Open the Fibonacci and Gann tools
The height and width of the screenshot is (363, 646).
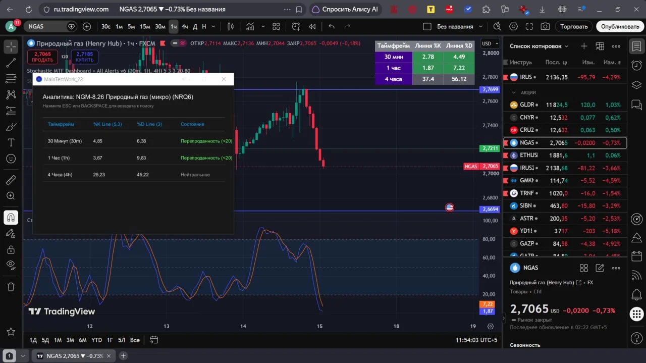11,79
